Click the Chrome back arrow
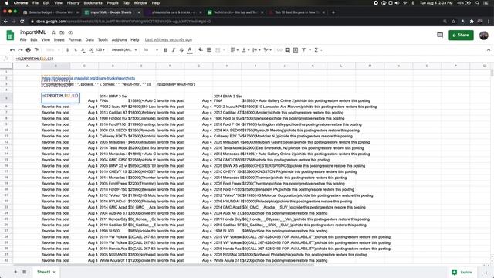 point(5,22)
